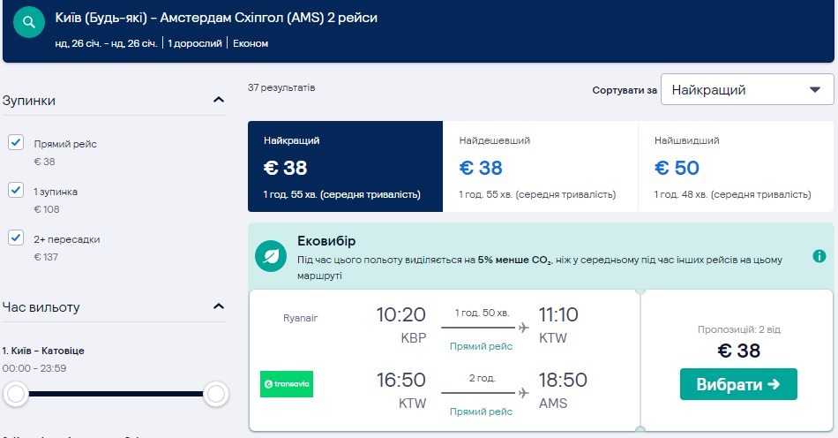Viewport: 838px width, 438px height.
Task: Click the left departure time slider handle
Action: point(16,394)
